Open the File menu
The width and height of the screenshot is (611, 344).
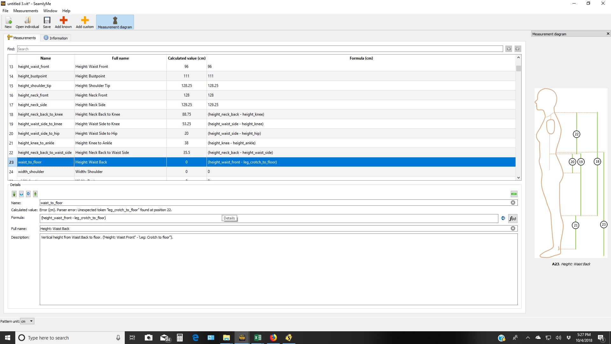point(5,11)
